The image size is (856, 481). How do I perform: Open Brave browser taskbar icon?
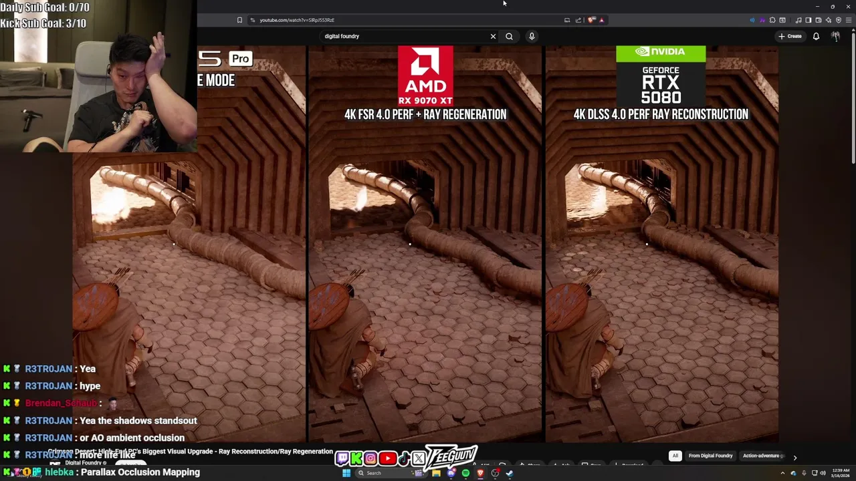click(x=481, y=473)
